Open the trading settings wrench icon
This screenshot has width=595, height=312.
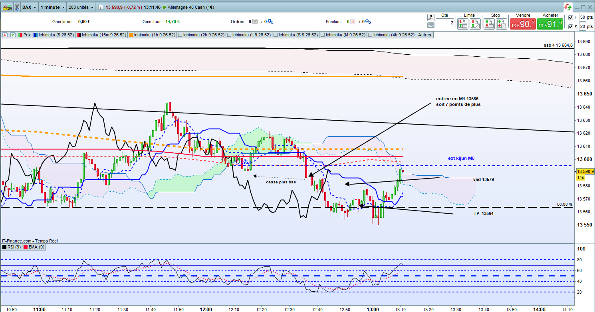pyautogui.click(x=430, y=17)
